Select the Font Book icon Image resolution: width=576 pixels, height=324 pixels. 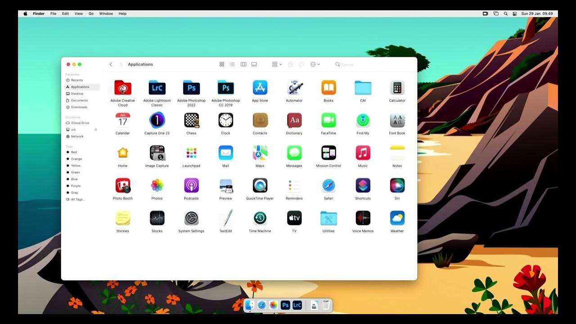pyautogui.click(x=397, y=120)
